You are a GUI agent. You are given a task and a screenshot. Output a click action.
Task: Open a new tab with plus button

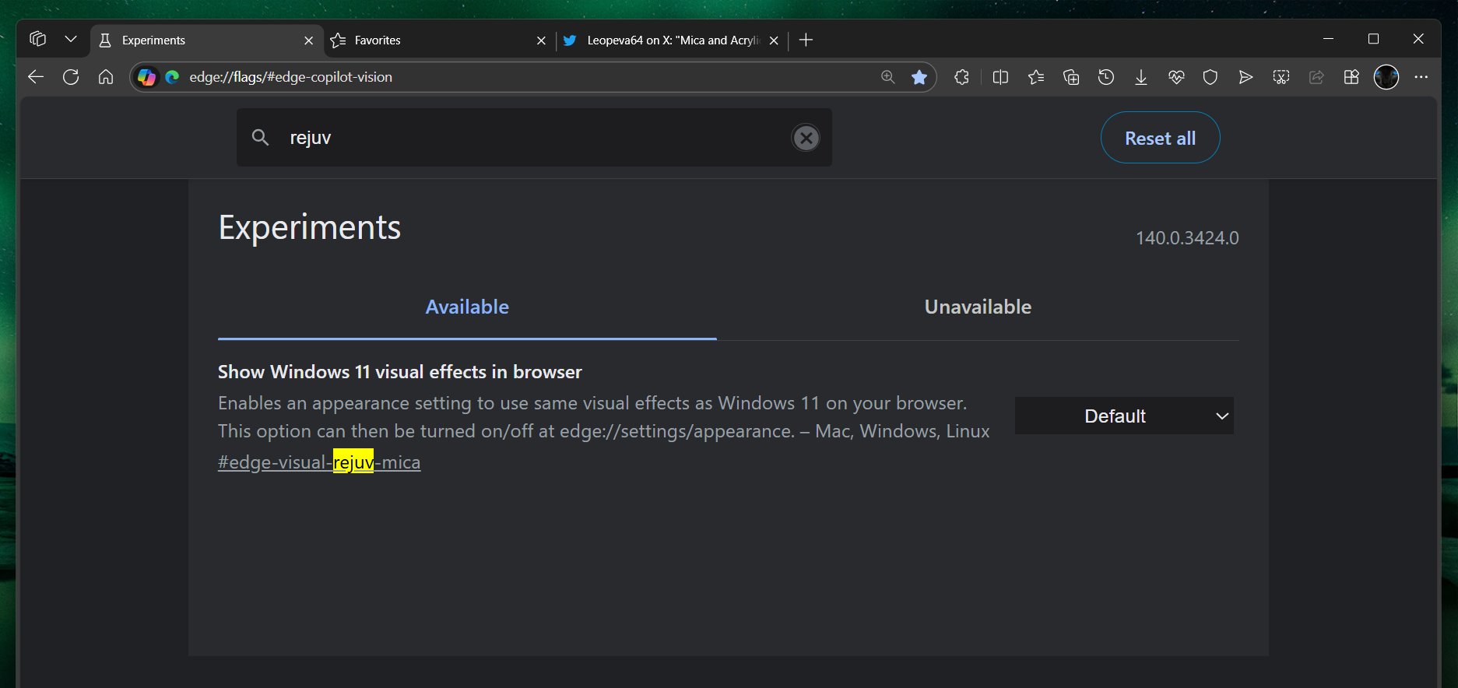pos(806,40)
